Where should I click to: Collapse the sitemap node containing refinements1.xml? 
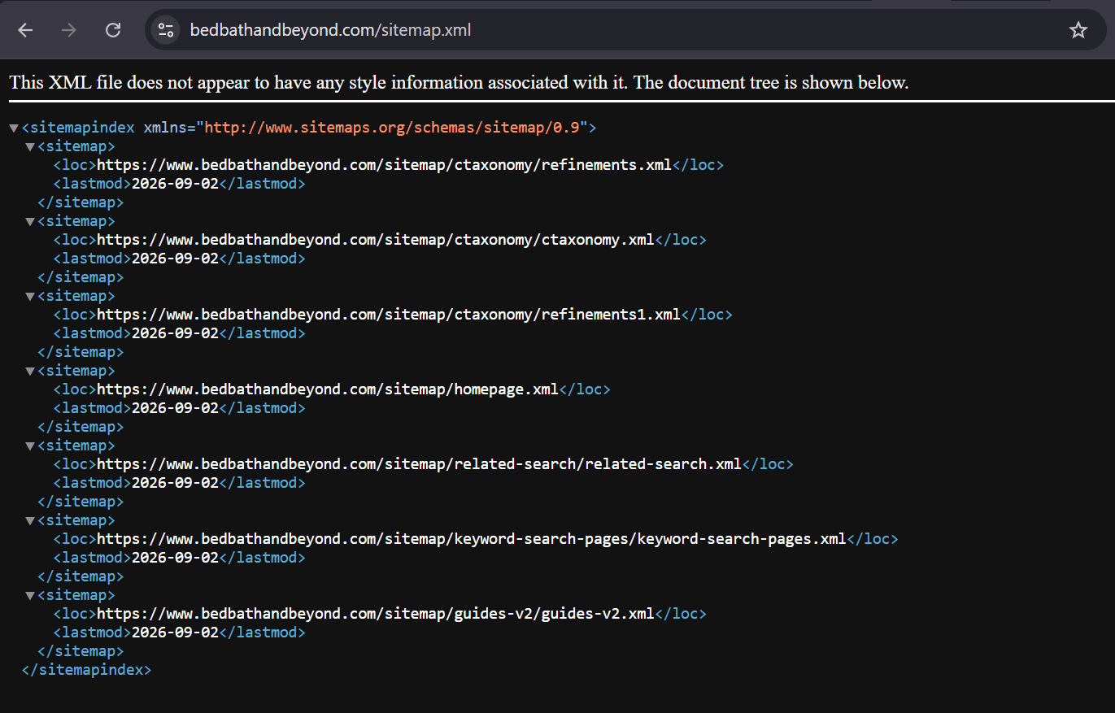click(30, 297)
